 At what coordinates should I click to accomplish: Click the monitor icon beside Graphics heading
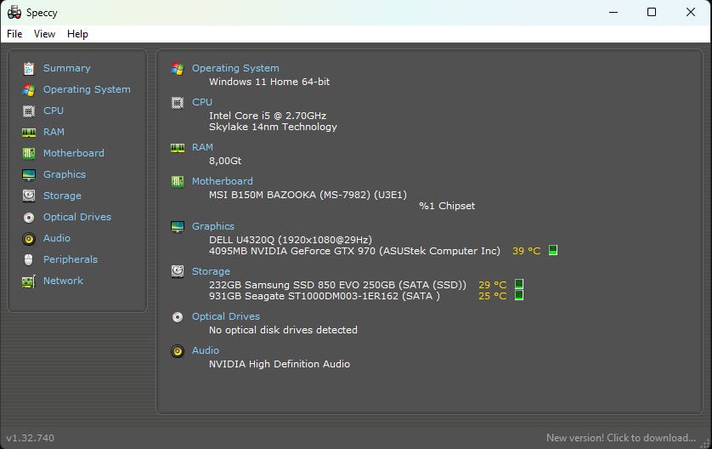[178, 226]
